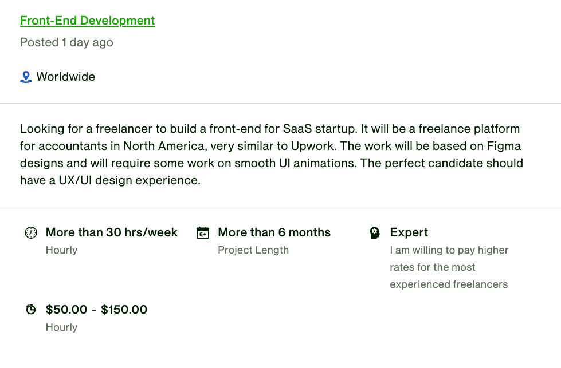Click the location pin icon beside Worldwide
The height and width of the screenshot is (368, 561).
click(26, 77)
